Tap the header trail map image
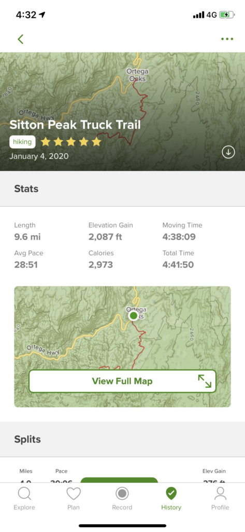The width and height of the screenshot is (245, 532). pos(122,111)
